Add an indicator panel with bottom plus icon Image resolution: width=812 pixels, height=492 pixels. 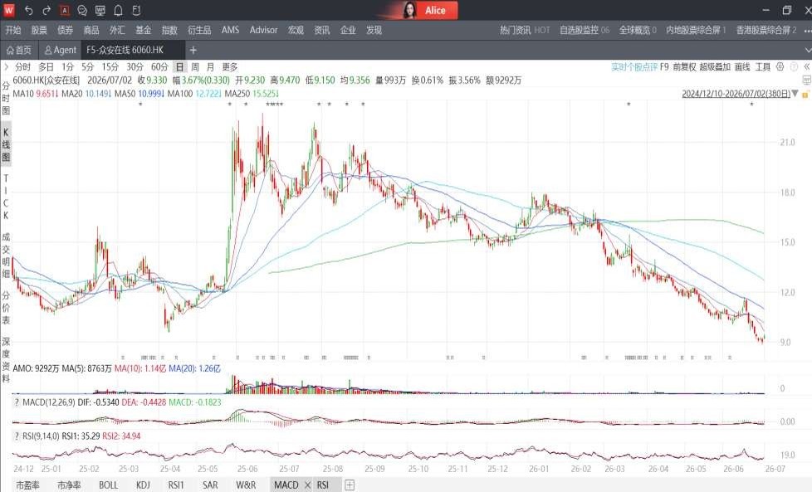(x=350, y=485)
